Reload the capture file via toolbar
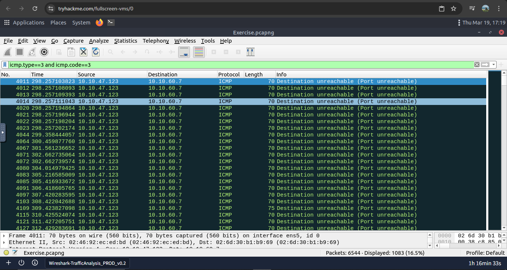Screen dimensions: 507x270 tap(96, 52)
